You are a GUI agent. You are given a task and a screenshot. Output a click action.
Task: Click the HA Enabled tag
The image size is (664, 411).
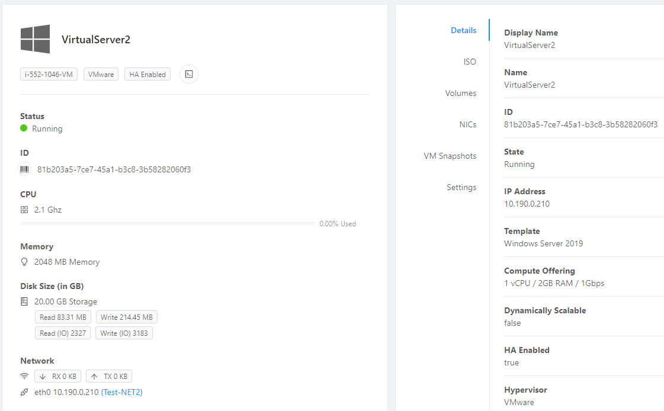[x=147, y=74]
